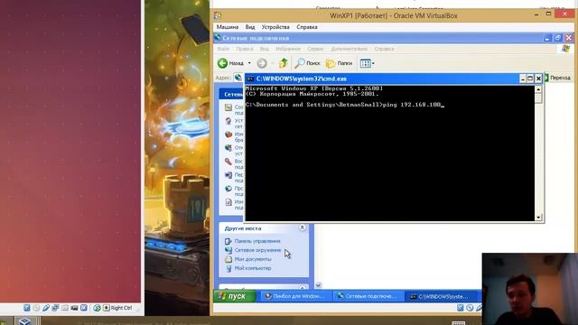Open Панель управления link
578x325 pixels.
pos(257,241)
